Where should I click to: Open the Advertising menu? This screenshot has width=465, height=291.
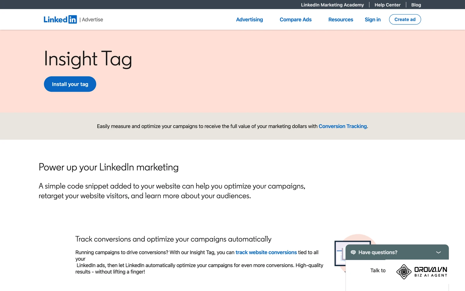pos(249,19)
